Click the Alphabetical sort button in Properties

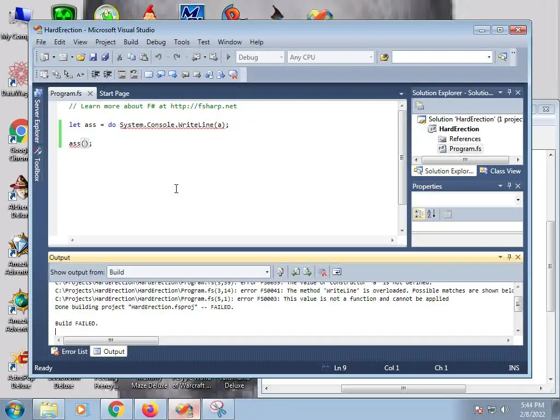click(431, 214)
